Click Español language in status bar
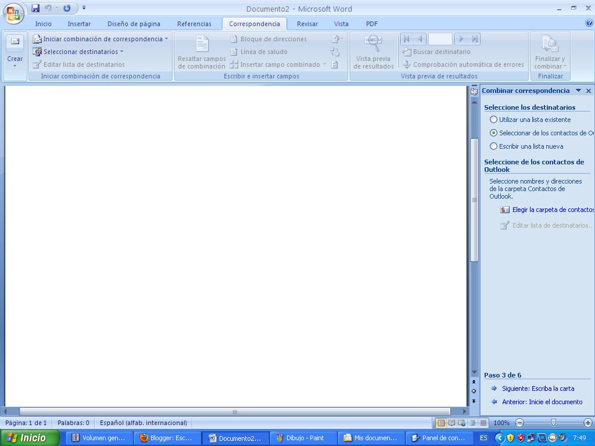 coord(143,423)
